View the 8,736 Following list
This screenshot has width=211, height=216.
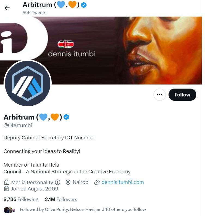click(x=21, y=199)
